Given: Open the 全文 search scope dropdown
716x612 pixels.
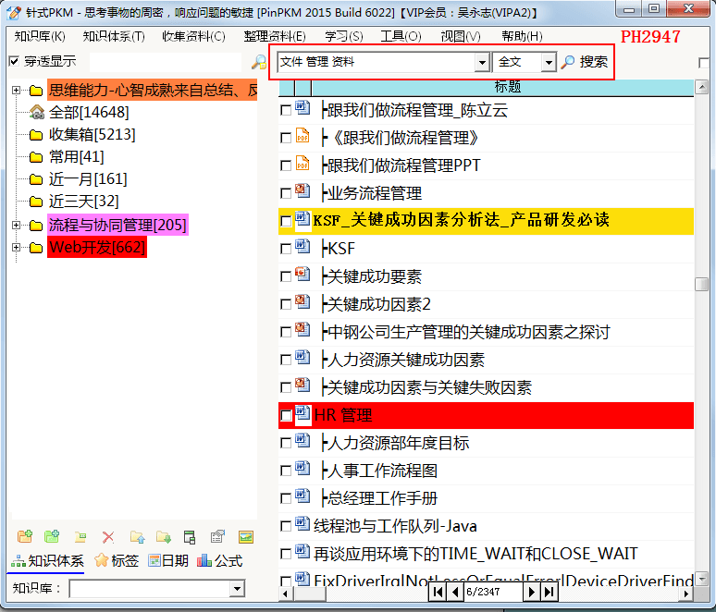Looking at the screenshot, I should point(549,62).
